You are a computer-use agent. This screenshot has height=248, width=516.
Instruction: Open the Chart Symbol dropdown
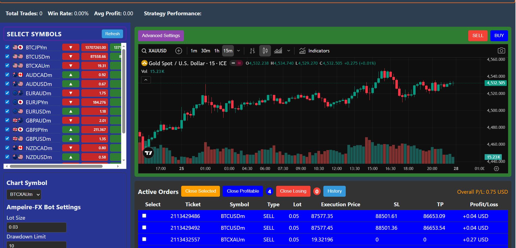click(x=24, y=195)
